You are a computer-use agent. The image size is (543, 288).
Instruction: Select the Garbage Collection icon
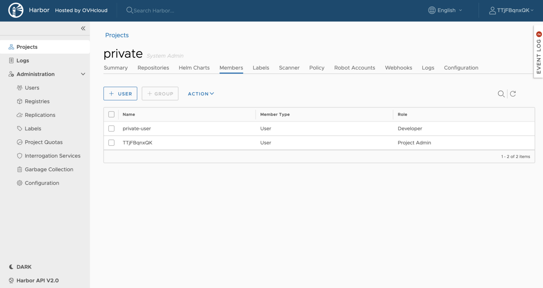pos(20,169)
